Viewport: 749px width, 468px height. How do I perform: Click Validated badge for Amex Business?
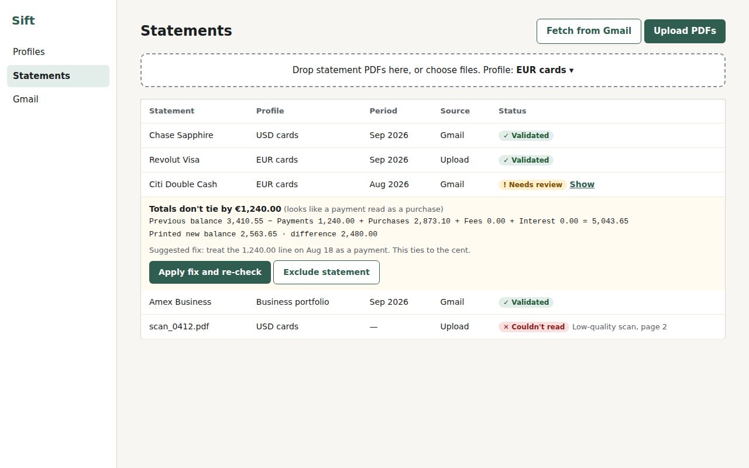pos(526,302)
